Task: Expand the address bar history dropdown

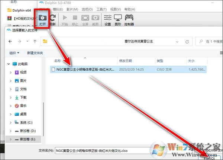Action: (x=177, y=42)
